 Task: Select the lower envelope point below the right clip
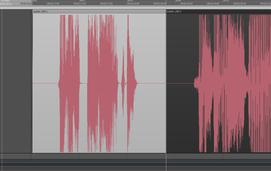tap(222, 165)
